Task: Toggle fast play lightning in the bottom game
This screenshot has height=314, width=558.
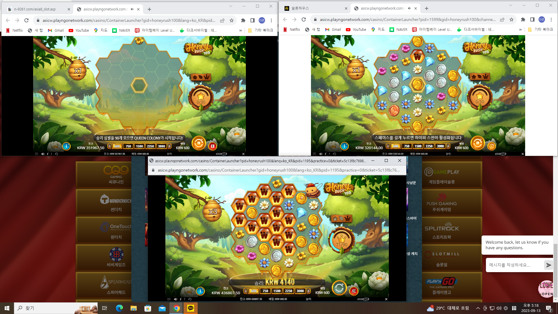Action: pos(180,299)
